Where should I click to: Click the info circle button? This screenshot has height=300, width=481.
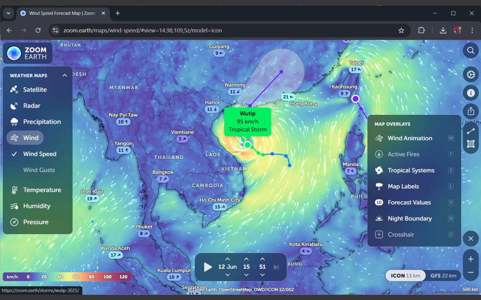471,93
